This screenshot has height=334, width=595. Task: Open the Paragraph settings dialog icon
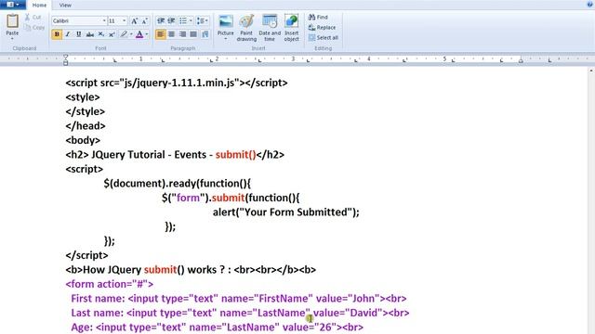[205, 34]
